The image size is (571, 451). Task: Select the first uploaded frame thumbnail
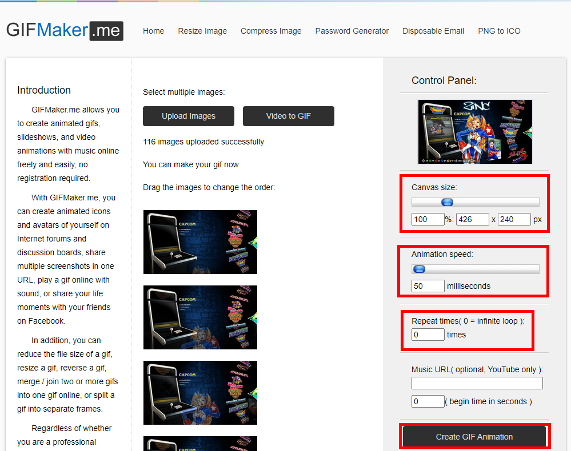pos(200,242)
